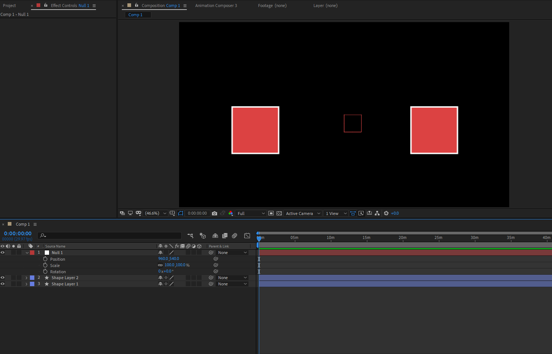Open parent dropdown for Shape Layer 2

coord(232,278)
